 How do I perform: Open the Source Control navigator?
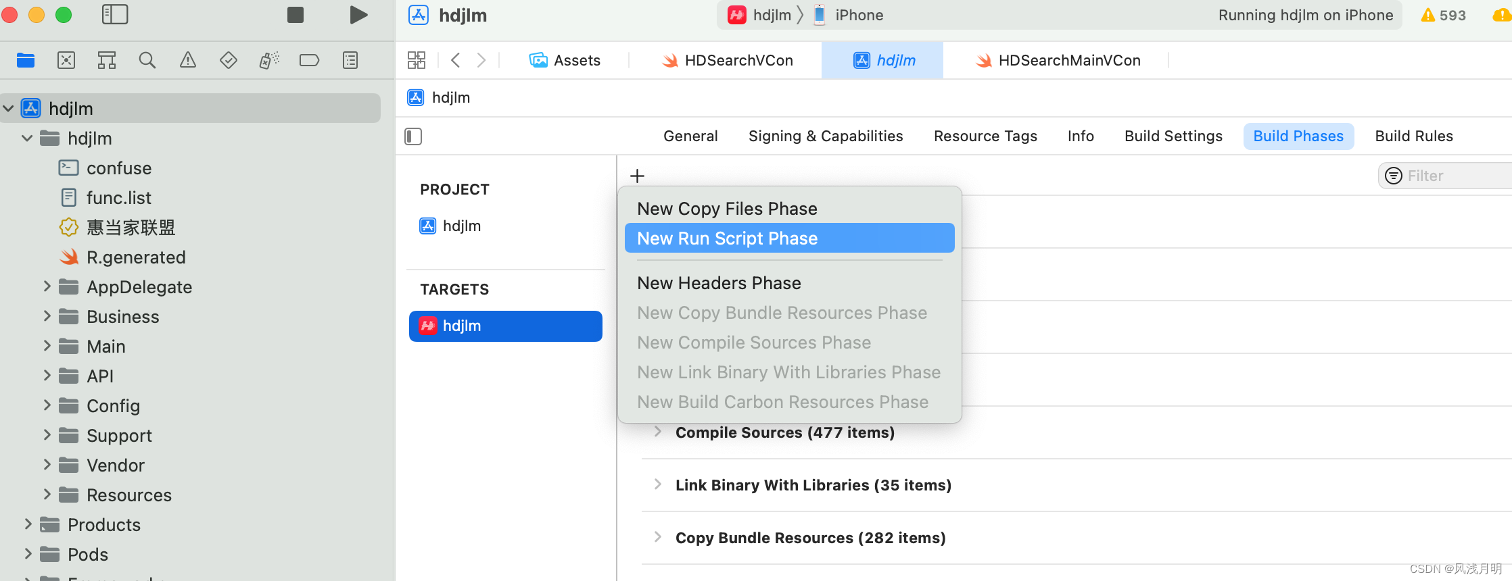click(66, 60)
